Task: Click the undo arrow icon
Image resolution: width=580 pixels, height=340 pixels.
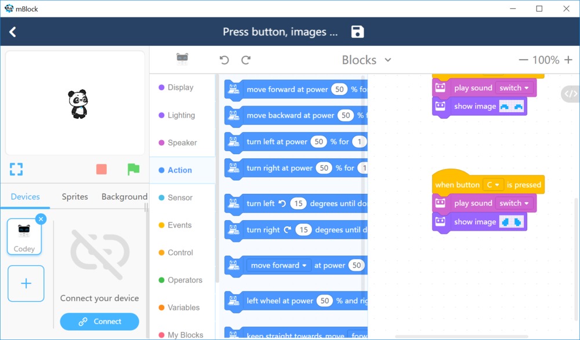Action: click(224, 60)
